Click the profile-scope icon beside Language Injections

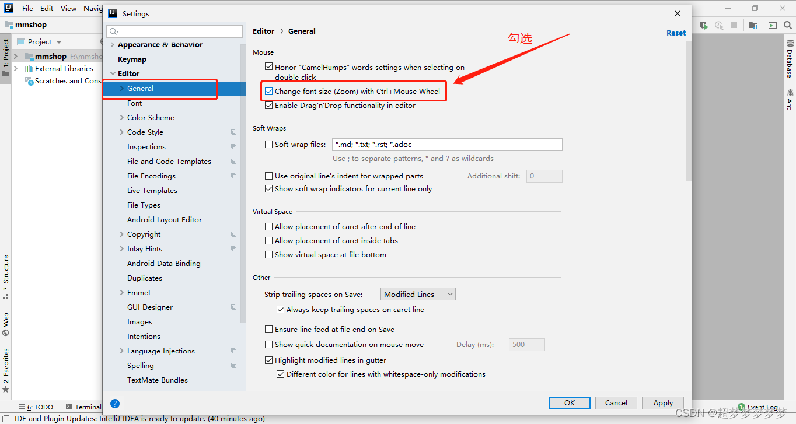coord(233,351)
